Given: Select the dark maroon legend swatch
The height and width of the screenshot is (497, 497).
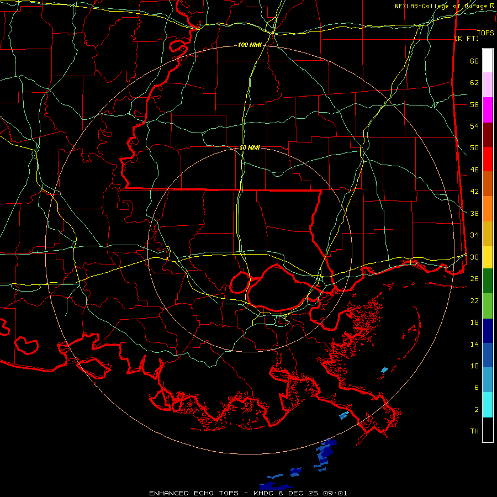Looking at the screenshot, I should 488,134.
